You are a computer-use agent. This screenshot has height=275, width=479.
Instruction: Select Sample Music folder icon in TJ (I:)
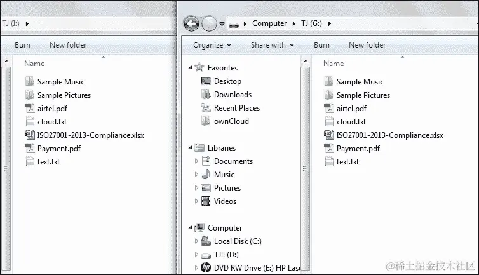click(x=30, y=81)
